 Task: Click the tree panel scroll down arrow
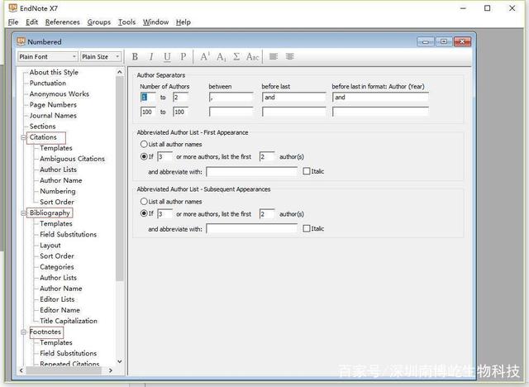(x=119, y=361)
